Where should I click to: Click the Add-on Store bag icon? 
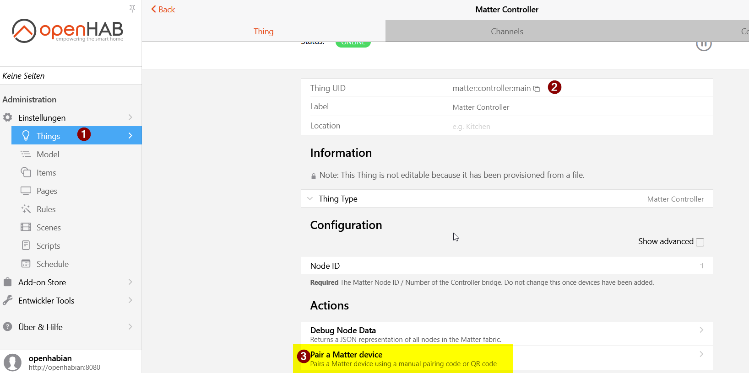point(8,282)
